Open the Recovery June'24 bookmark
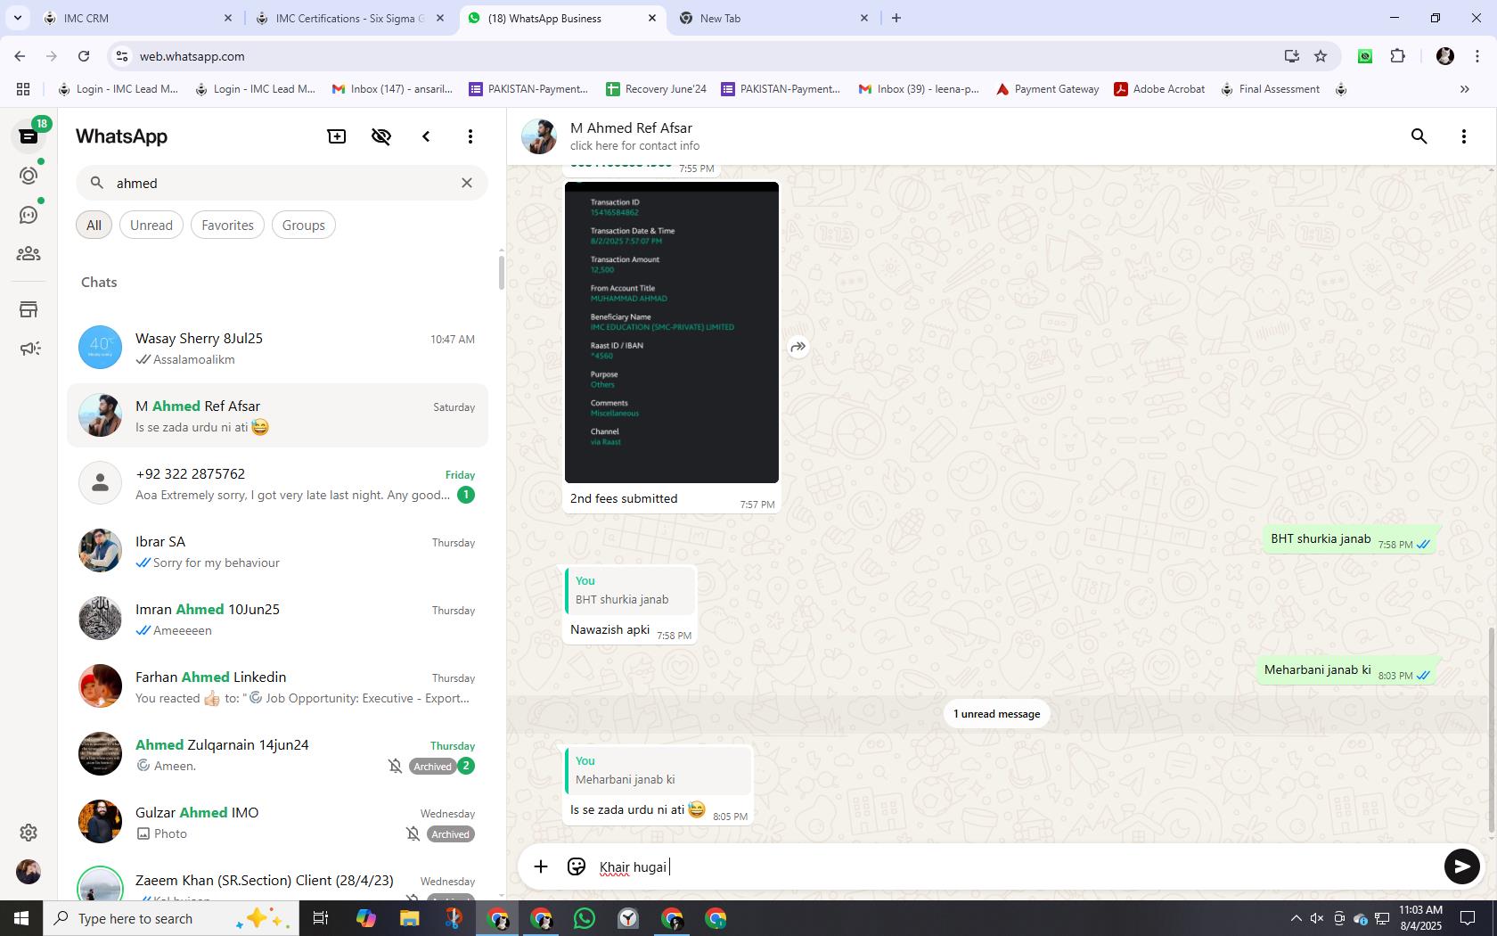 (x=656, y=89)
